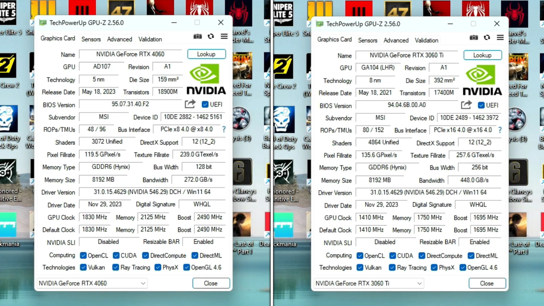544x306 pixels.
Task: Toggle the UEFI checkbox in RTX 3060 Ti window
Action: [481, 105]
